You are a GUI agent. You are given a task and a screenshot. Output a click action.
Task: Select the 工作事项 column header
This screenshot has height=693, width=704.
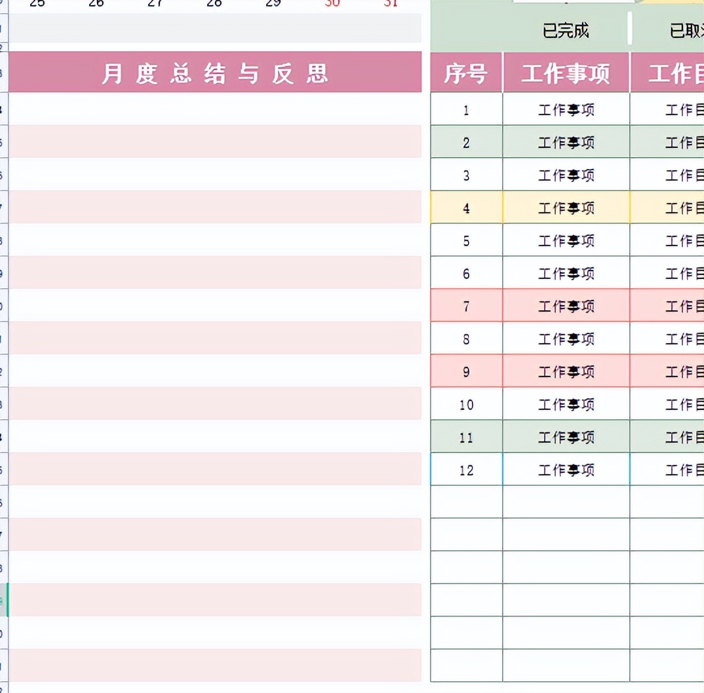pyautogui.click(x=566, y=73)
